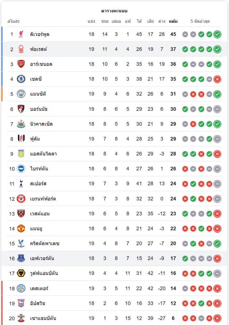Click Southampton's latest red loss icon
The height and width of the screenshot is (325, 229).
click(217, 318)
